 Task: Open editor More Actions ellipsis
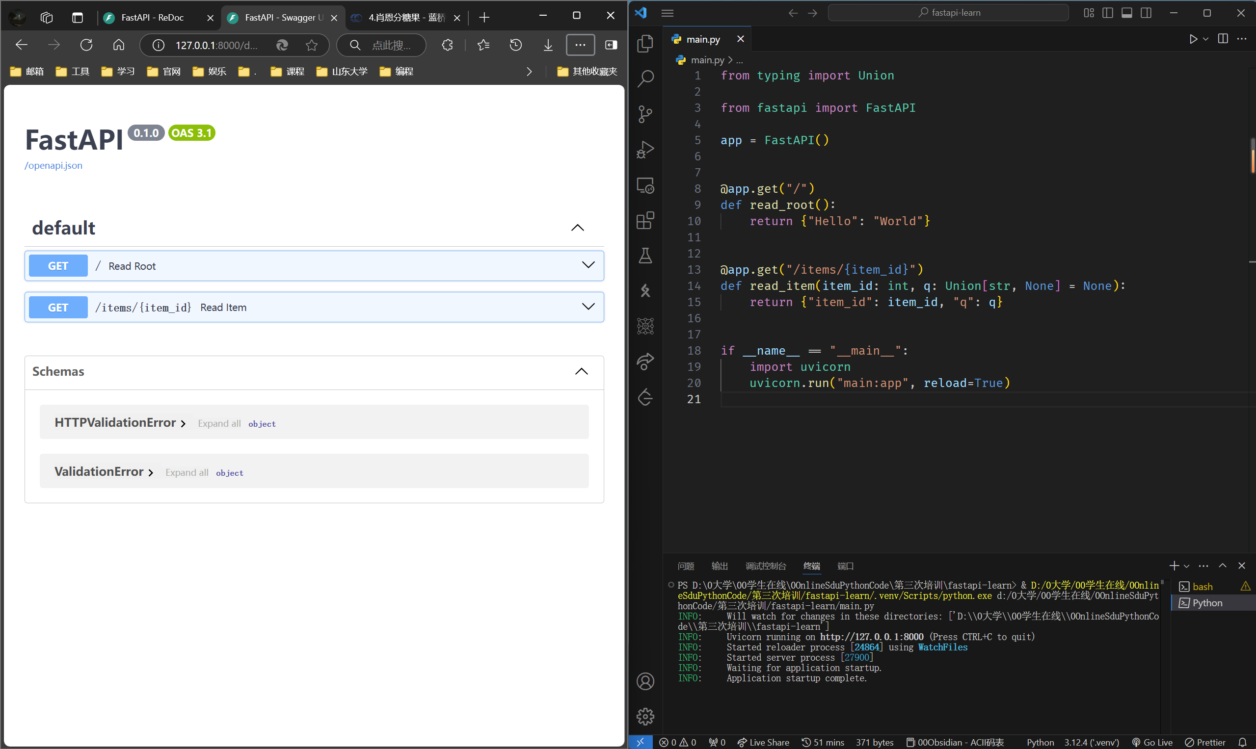coord(1241,39)
